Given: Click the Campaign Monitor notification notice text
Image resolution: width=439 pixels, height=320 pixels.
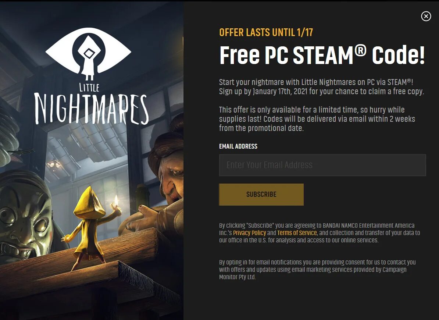Looking at the screenshot, I should (317, 270).
